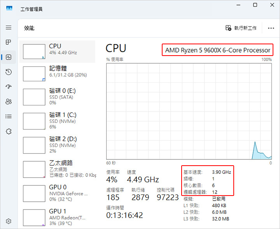Click the 32.0 MB L3 cache value

220,219
